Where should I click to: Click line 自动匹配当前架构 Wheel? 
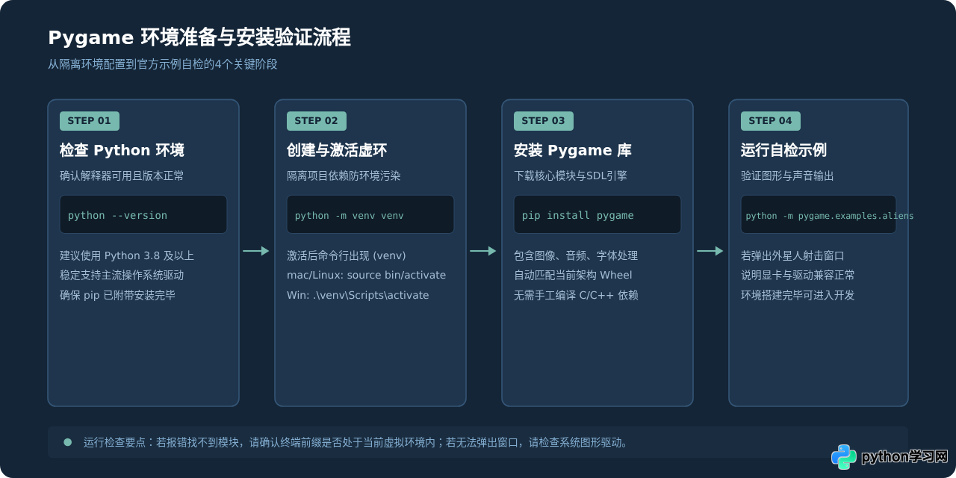tap(573, 275)
